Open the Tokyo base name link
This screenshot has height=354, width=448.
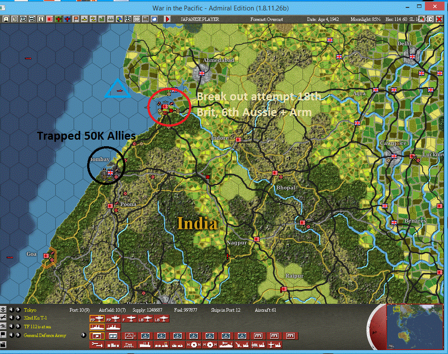(x=30, y=310)
